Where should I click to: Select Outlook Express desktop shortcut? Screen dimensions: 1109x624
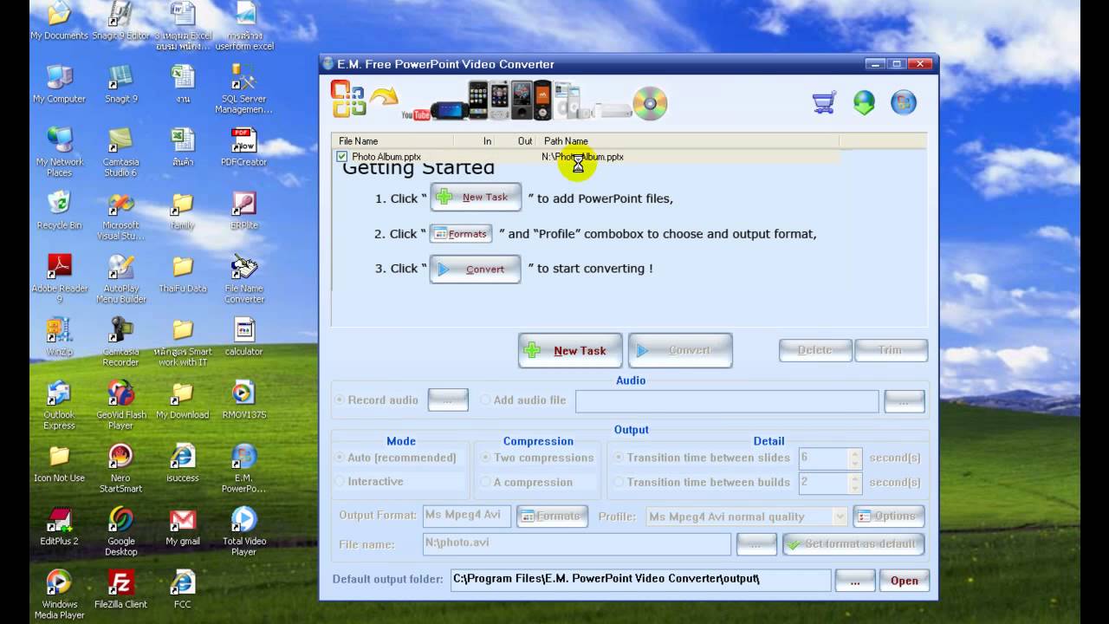59,405
